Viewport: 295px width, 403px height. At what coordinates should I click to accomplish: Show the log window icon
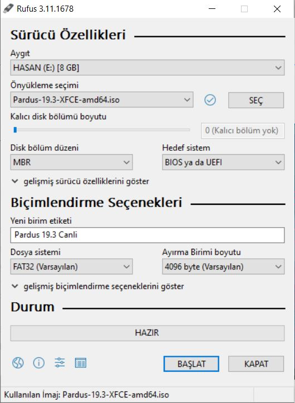81,363
